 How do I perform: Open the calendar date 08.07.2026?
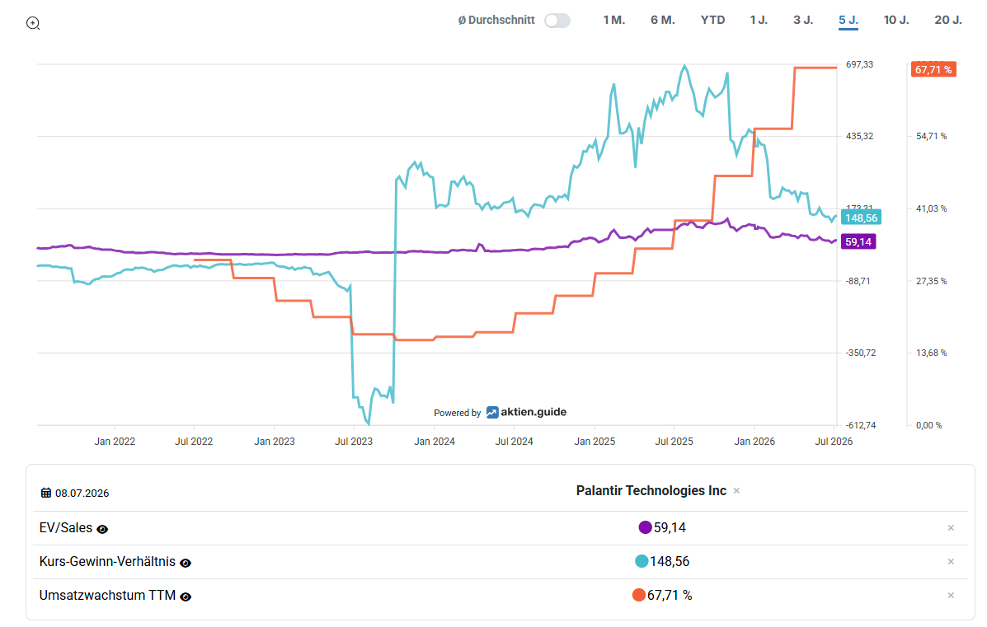[75, 493]
